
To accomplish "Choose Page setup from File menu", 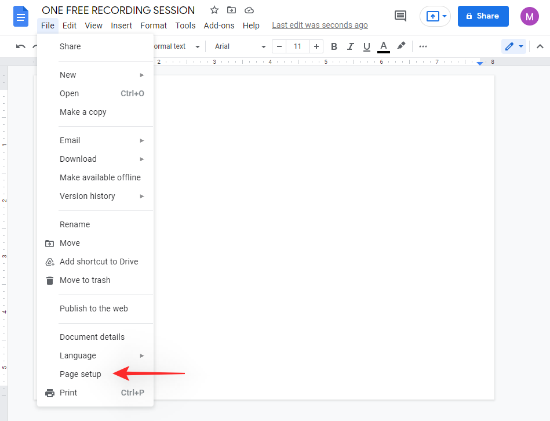I will coord(81,374).
